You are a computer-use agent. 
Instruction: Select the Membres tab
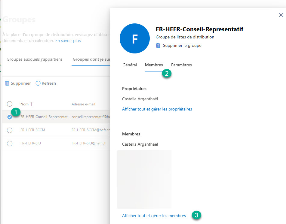coord(154,65)
